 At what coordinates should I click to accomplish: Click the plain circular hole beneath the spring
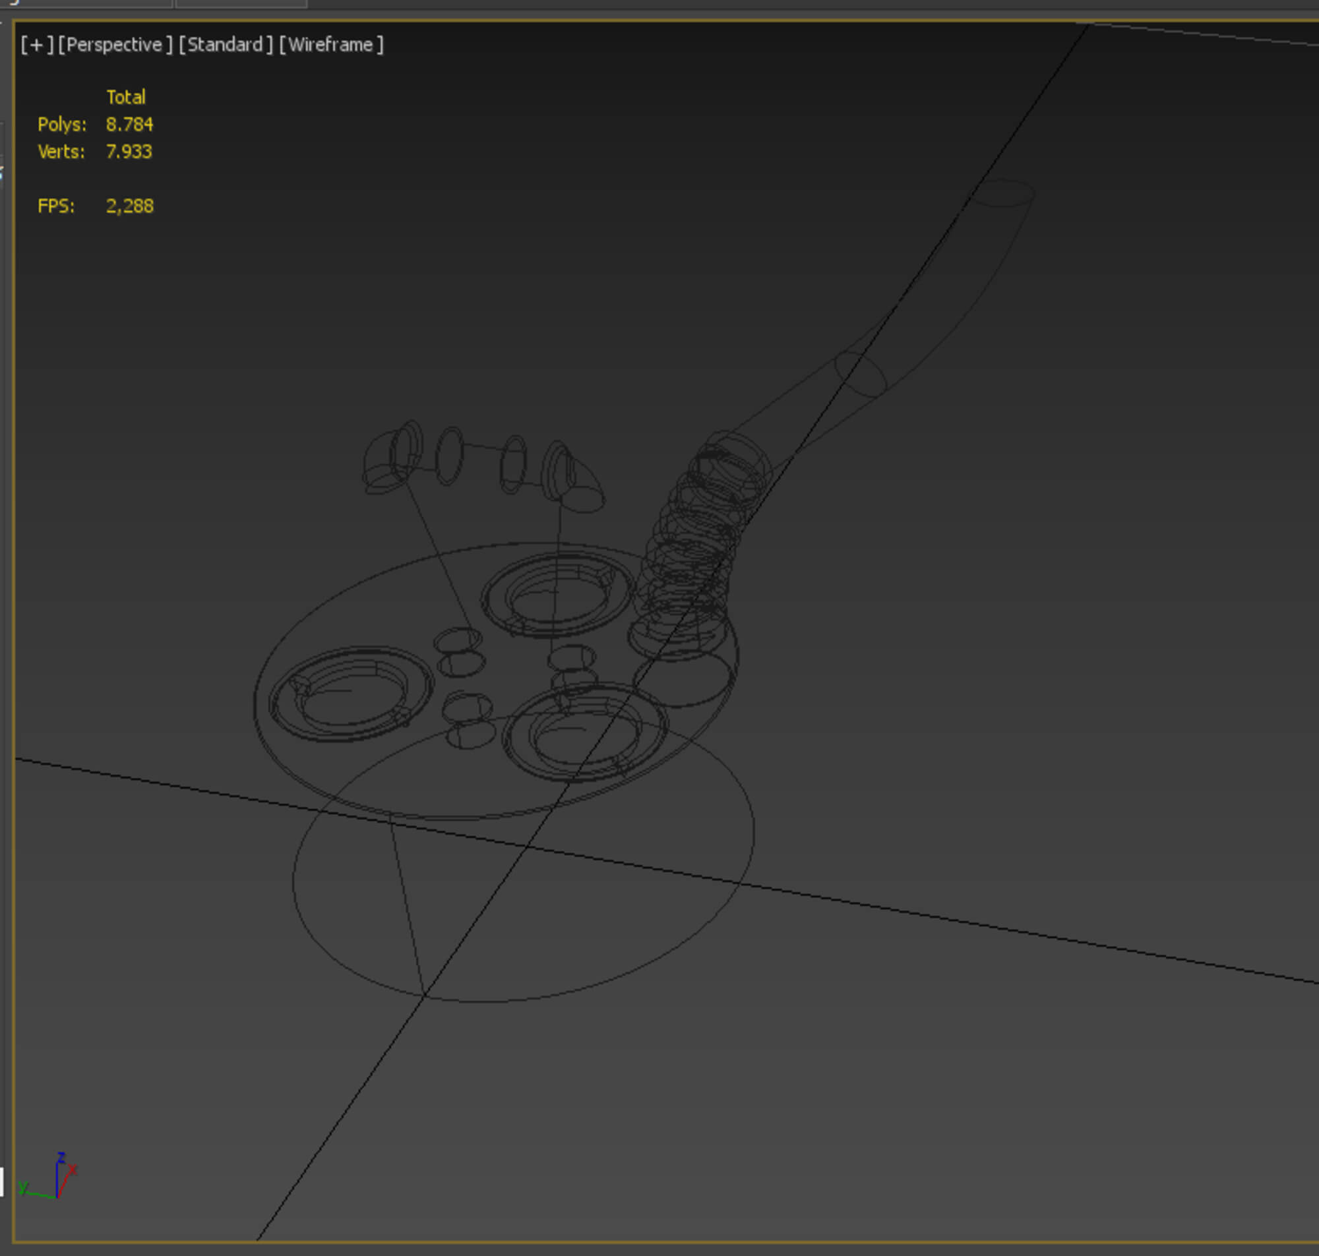(683, 682)
